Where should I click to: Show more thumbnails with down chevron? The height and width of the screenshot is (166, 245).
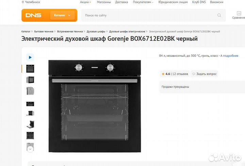(x=30, y=149)
